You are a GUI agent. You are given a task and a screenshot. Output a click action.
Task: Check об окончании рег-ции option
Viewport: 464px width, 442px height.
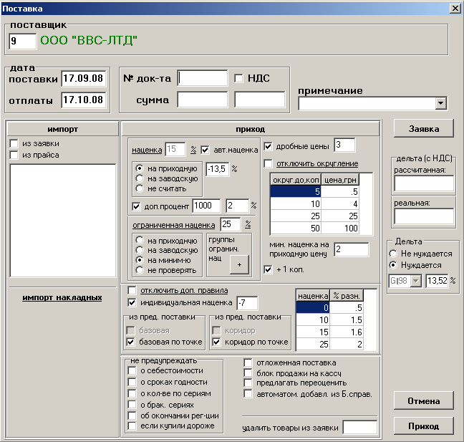tap(132, 415)
